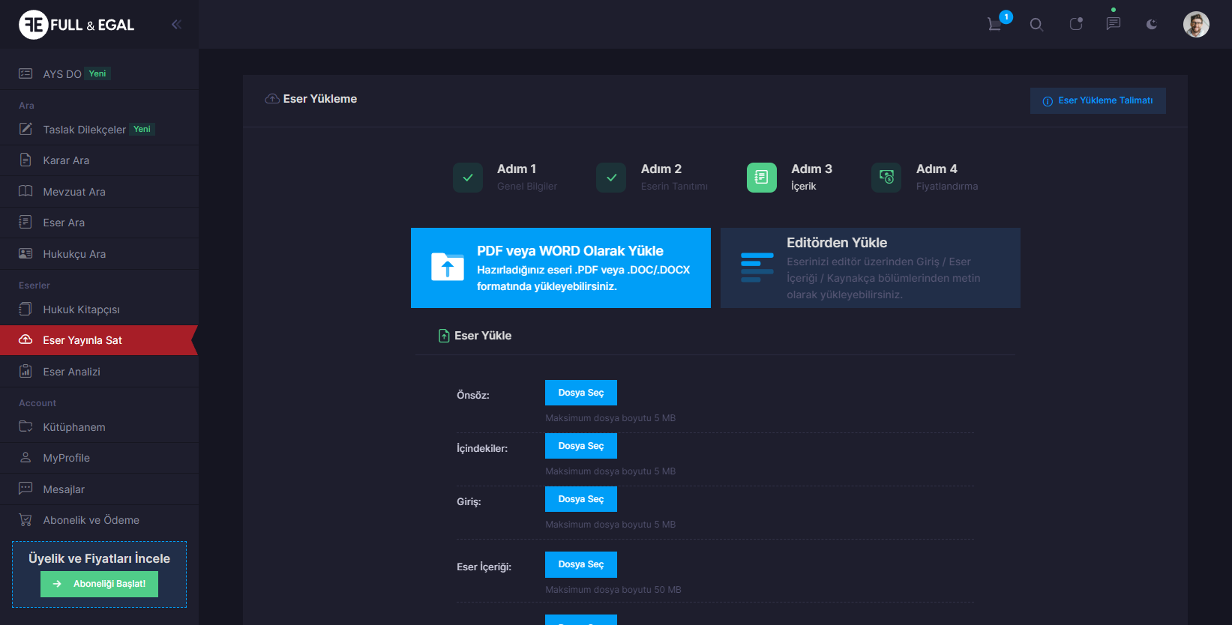Collapse the sidebar with double chevron

[x=176, y=24]
